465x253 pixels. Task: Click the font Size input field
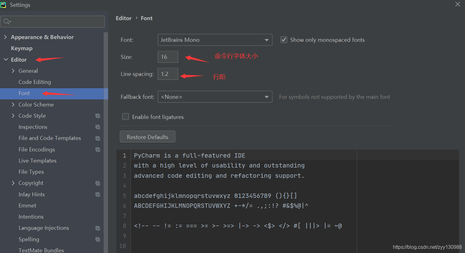click(x=168, y=57)
